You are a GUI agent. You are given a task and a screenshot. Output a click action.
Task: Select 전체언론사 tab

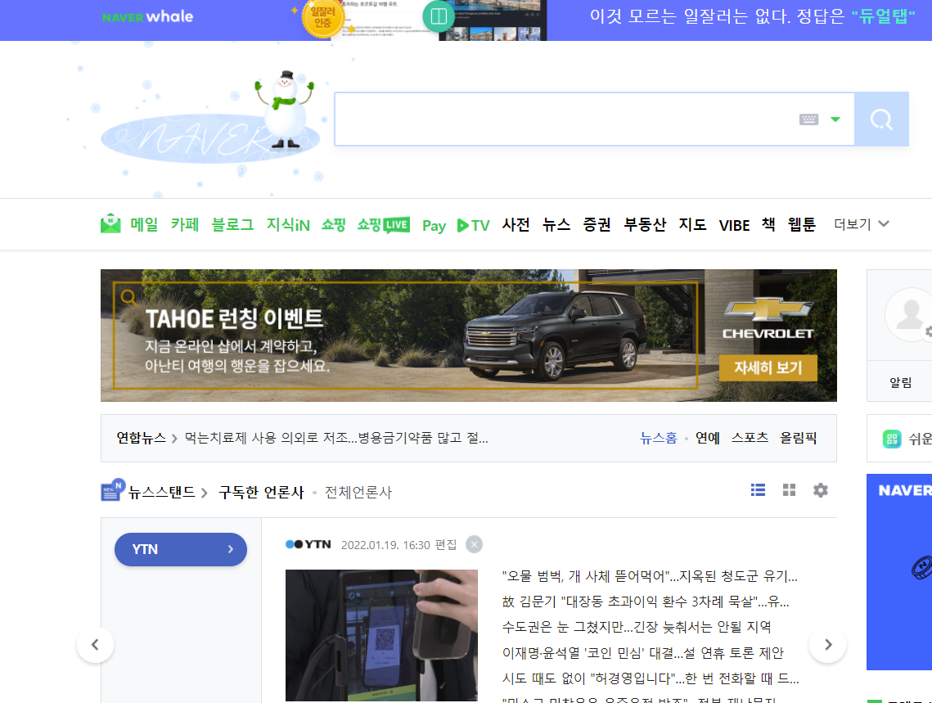(x=358, y=492)
